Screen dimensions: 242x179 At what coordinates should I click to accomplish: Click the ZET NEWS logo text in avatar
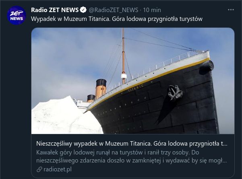(17, 16)
